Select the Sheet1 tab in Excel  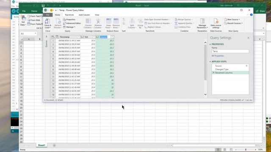pos(41,145)
